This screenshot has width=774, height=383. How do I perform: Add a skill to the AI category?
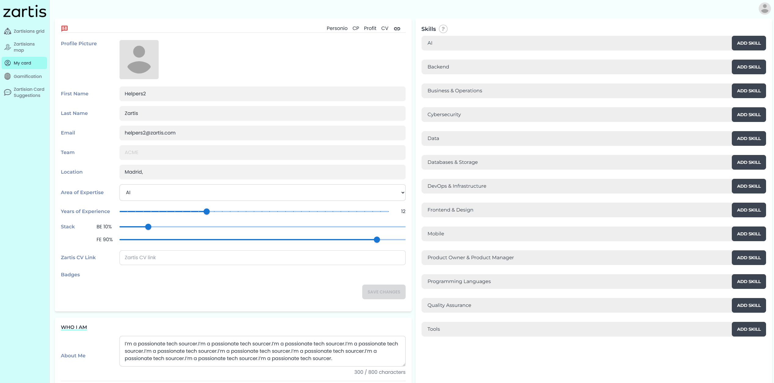(749, 43)
